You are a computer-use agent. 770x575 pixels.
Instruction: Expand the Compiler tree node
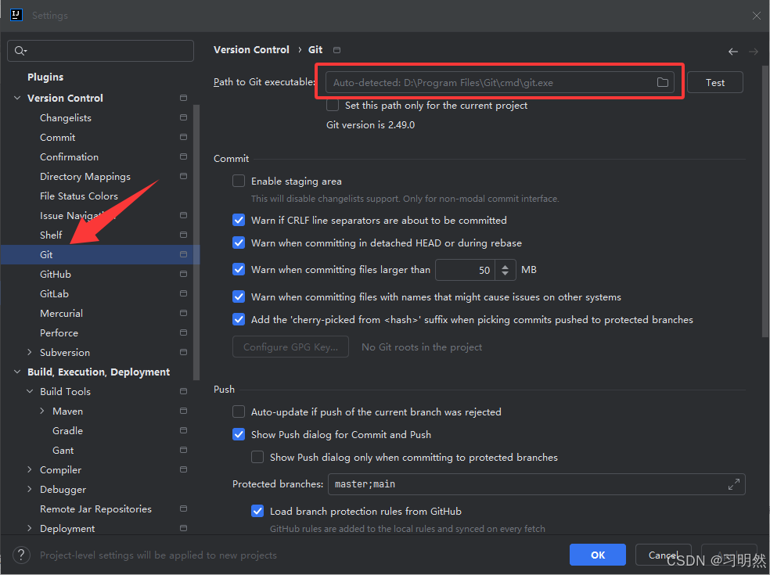(30, 469)
